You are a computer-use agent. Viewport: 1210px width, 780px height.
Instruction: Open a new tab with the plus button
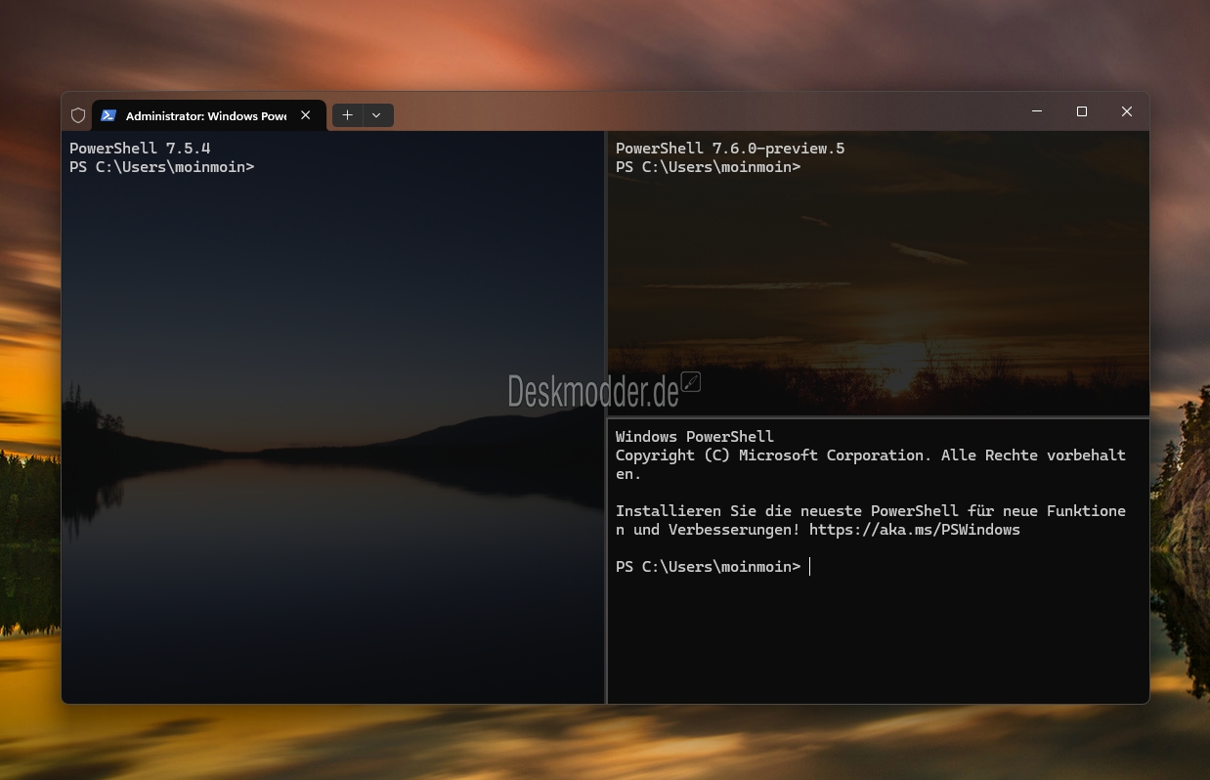click(347, 115)
